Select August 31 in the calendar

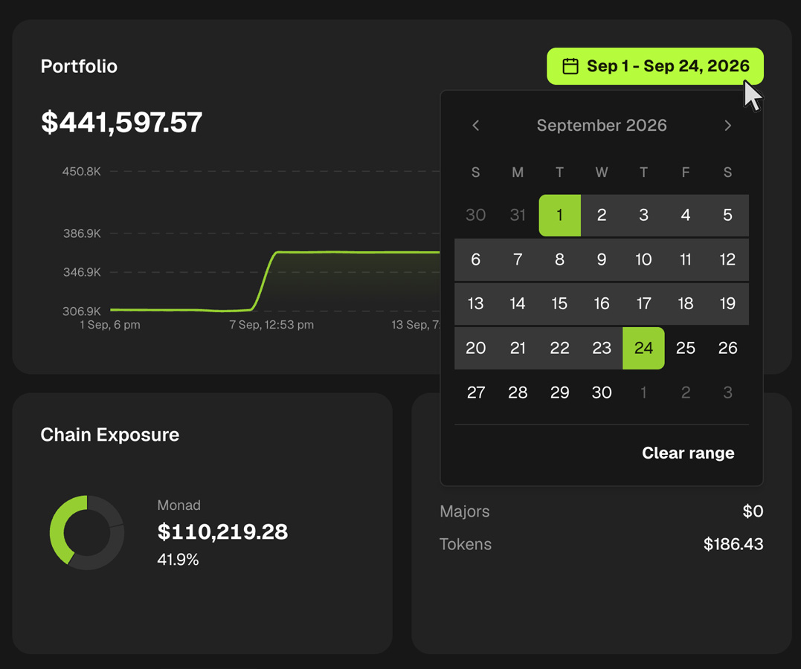click(x=518, y=215)
